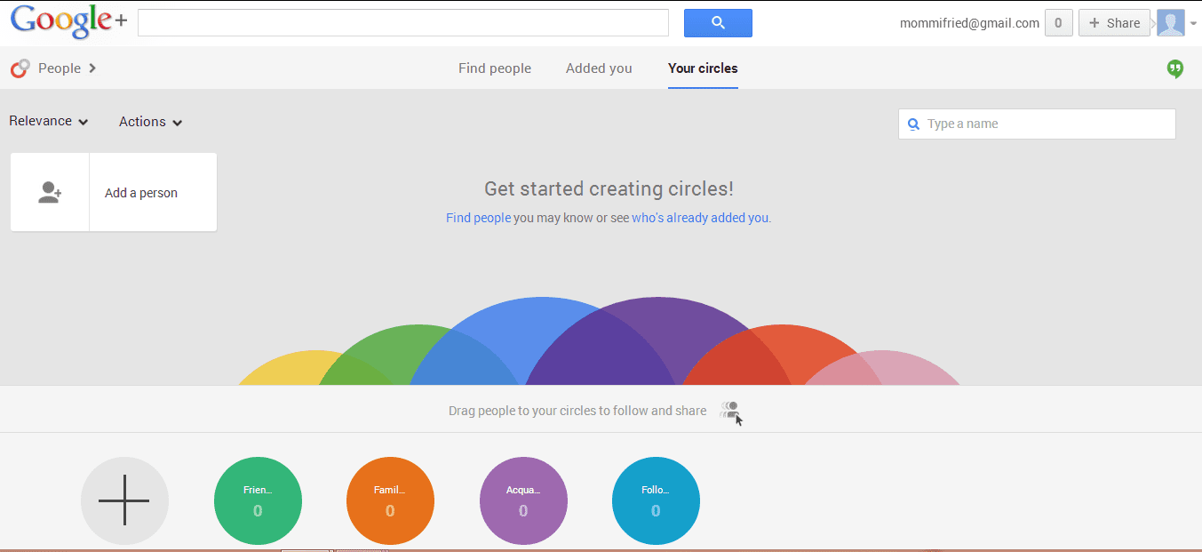
Task: Click the blue search magnifier button
Action: coord(718,23)
